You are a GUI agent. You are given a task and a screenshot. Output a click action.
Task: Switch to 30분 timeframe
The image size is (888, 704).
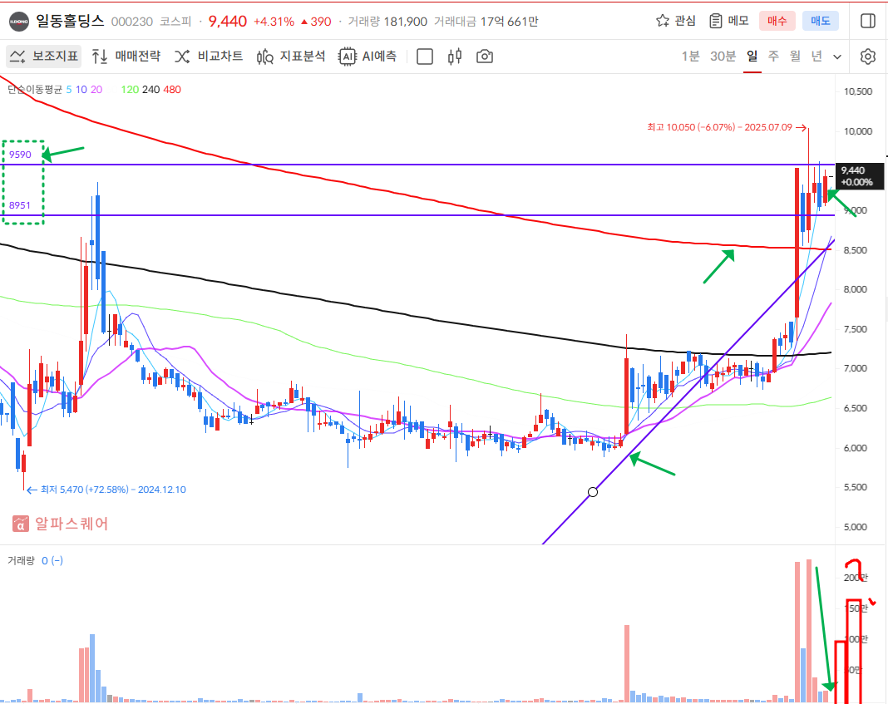coord(723,56)
